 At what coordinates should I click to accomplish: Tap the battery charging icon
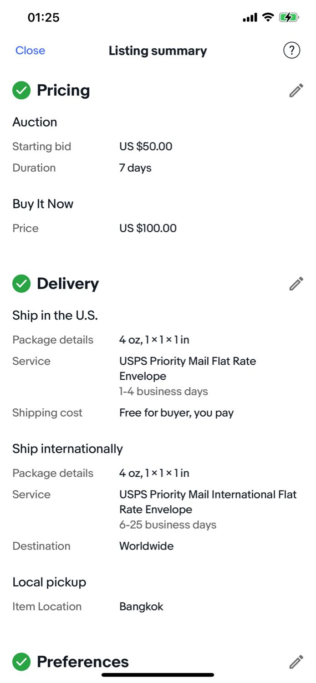(x=288, y=18)
